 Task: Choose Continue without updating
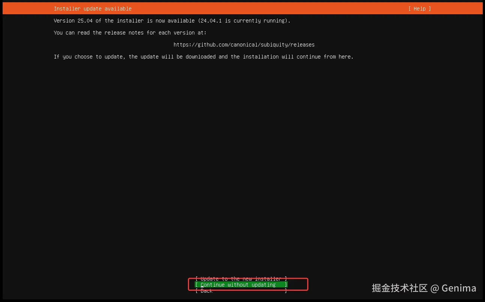241,285
